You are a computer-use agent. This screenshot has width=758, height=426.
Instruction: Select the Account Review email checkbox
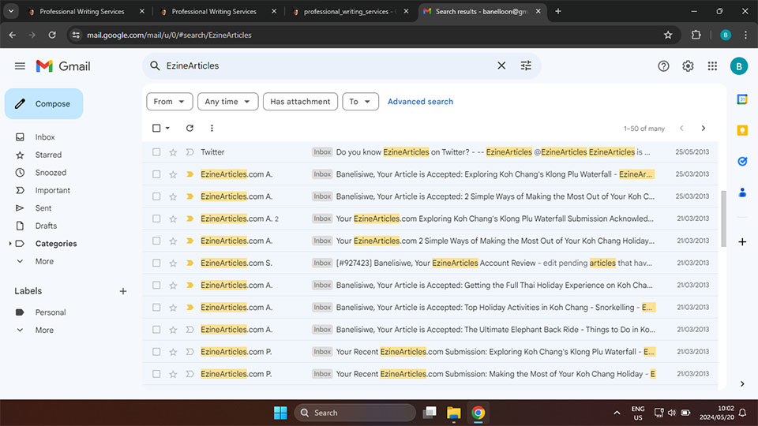tap(156, 263)
